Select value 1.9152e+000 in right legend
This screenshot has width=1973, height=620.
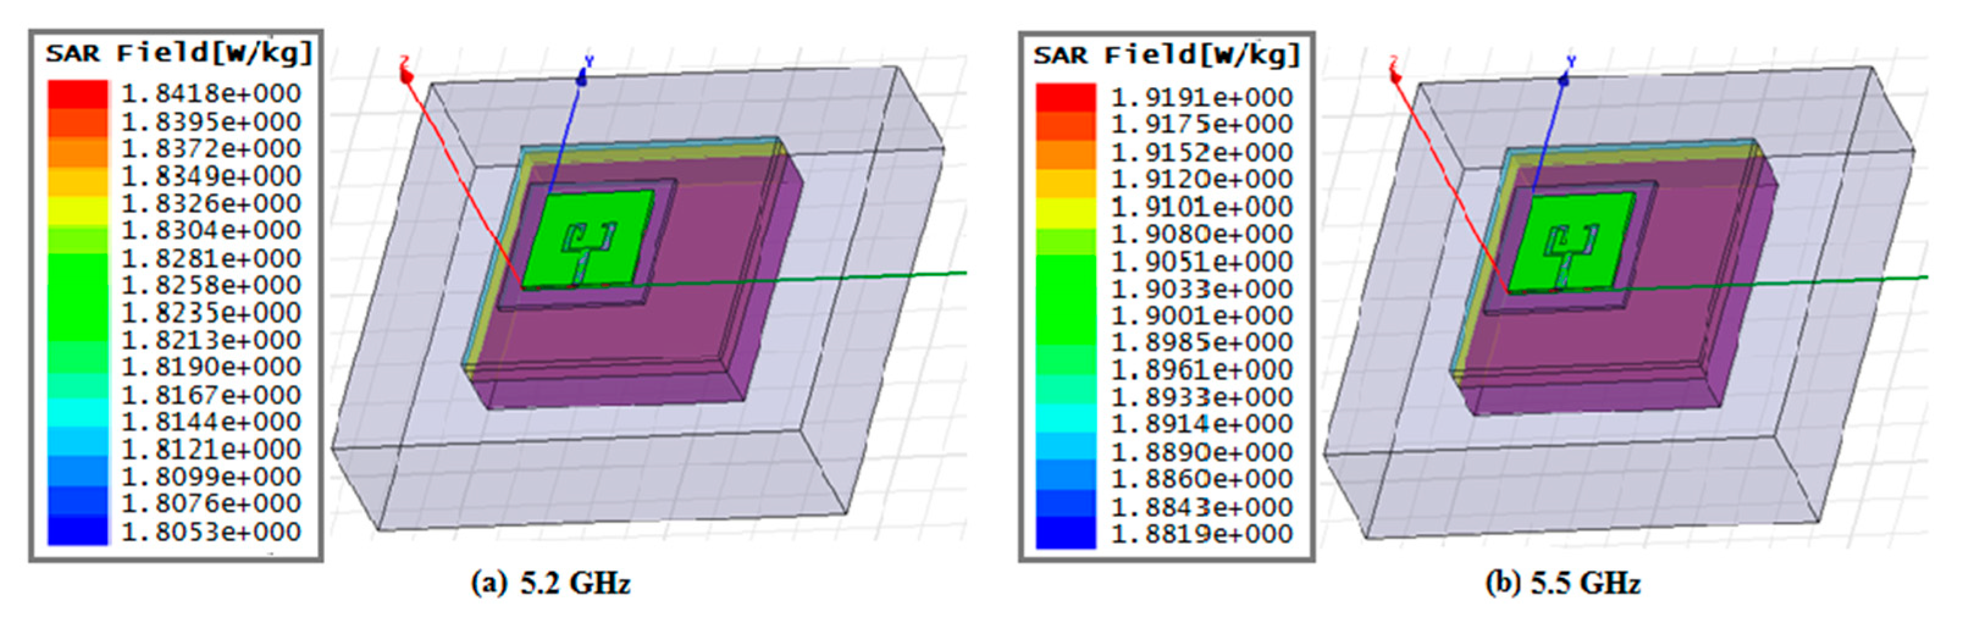(1202, 152)
